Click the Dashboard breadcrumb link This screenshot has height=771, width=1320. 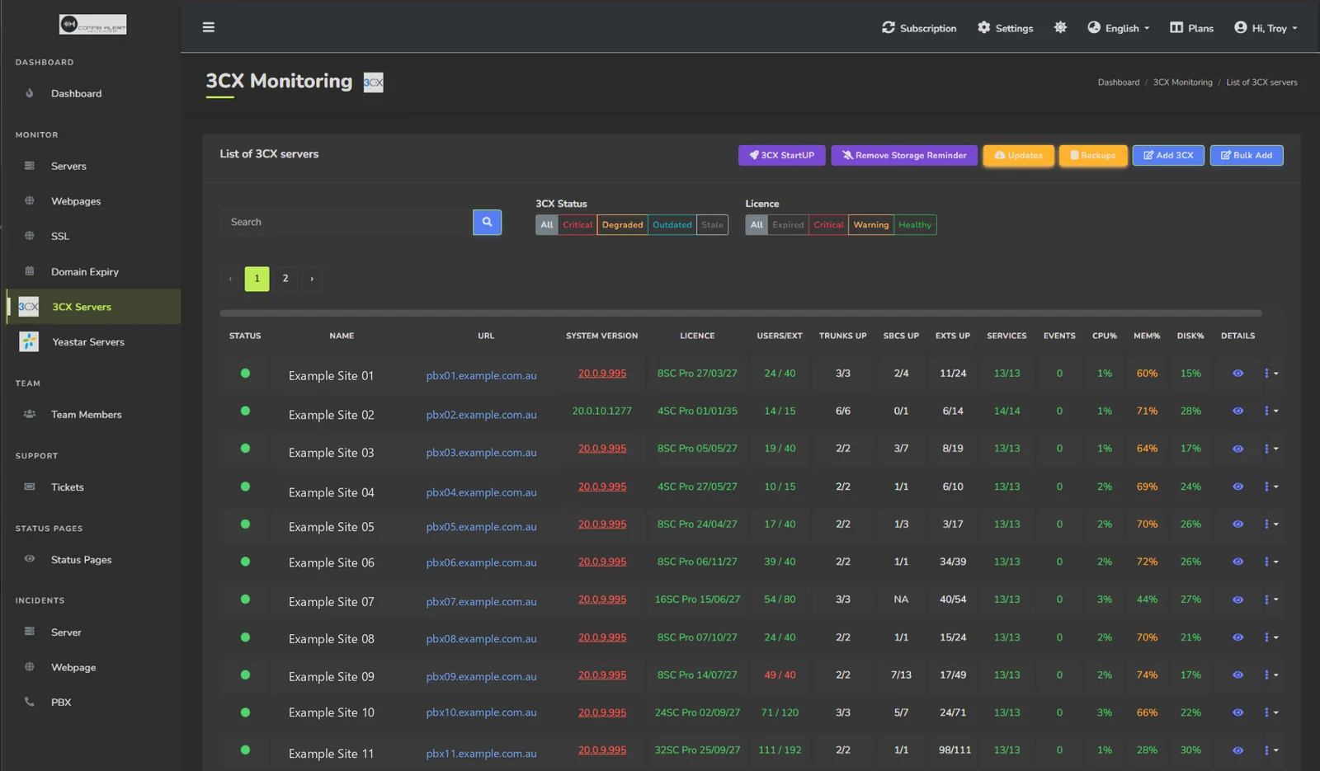[1118, 82]
